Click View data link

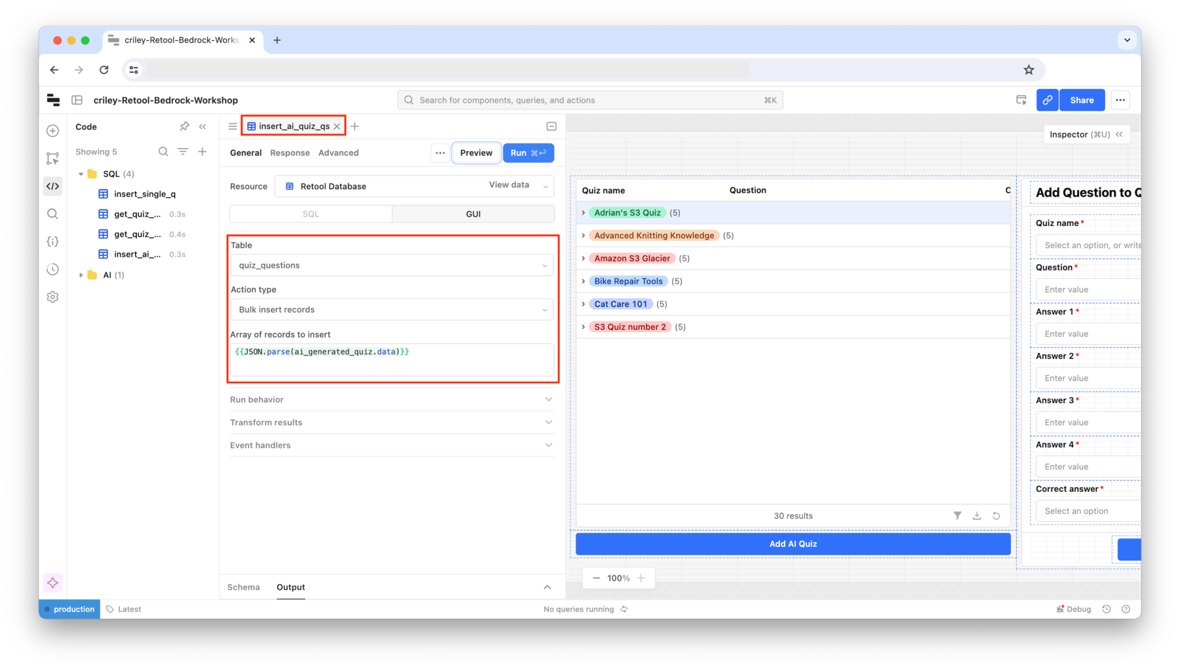pos(509,185)
